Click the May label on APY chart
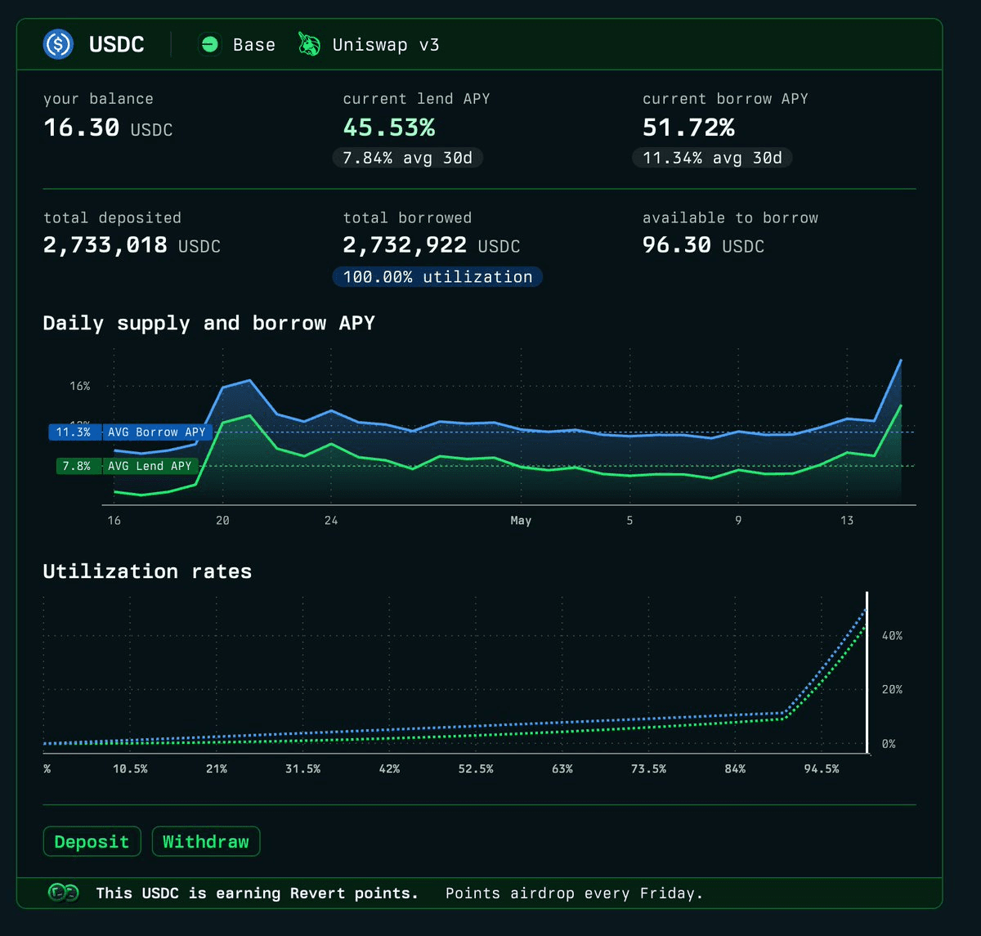981x936 pixels. tap(521, 521)
